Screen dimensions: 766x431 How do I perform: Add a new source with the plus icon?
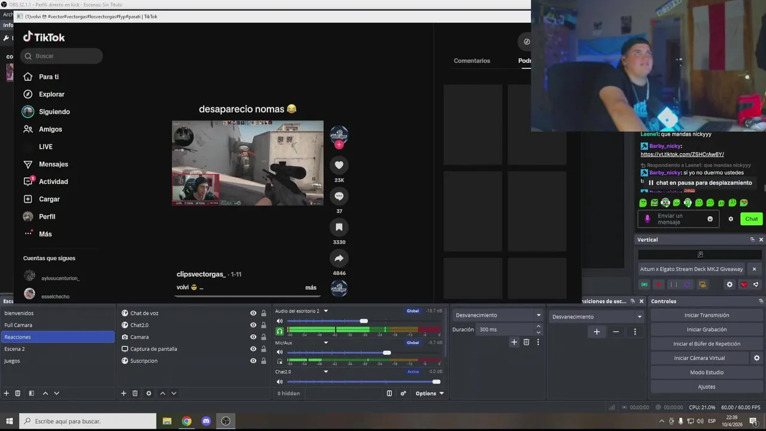coord(124,393)
